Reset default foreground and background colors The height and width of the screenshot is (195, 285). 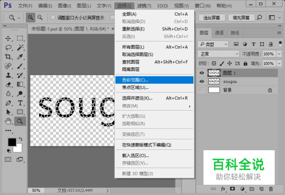(x=9, y=151)
